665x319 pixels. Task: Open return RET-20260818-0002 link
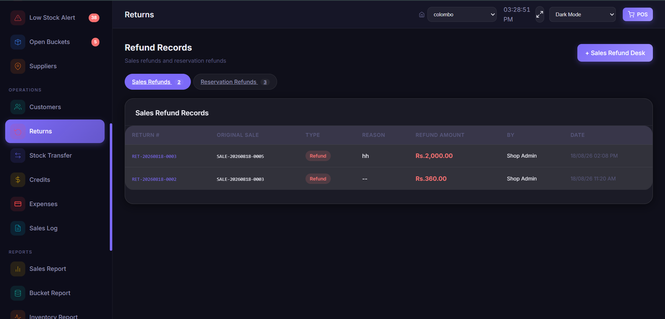[154, 179]
